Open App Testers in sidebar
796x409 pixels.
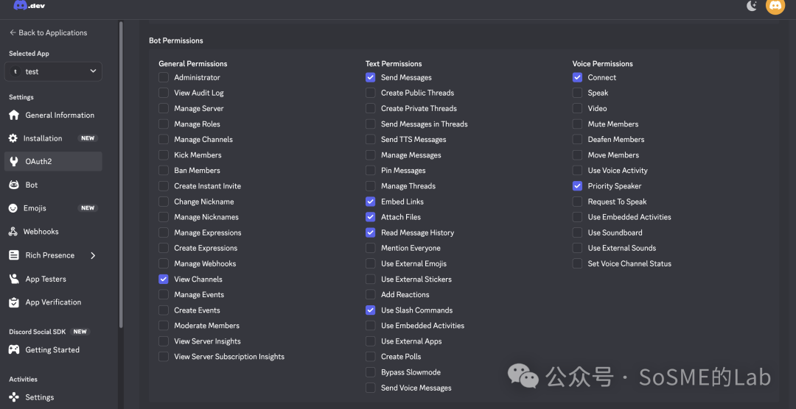46,279
